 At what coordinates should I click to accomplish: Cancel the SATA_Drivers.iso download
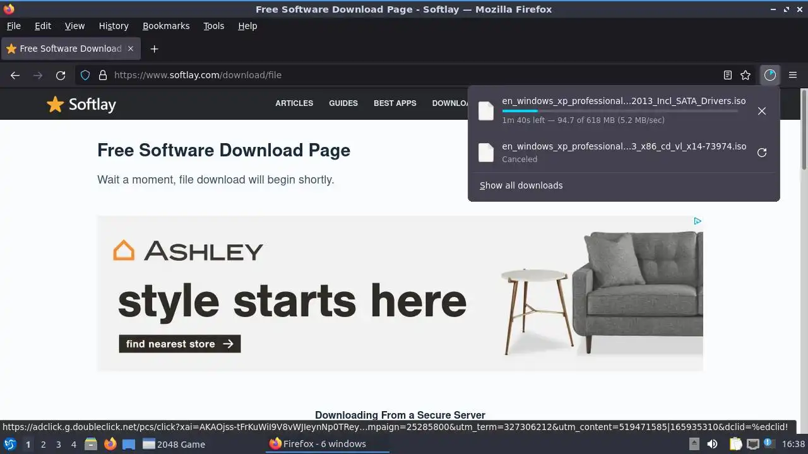pyautogui.click(x=762, y=111)
